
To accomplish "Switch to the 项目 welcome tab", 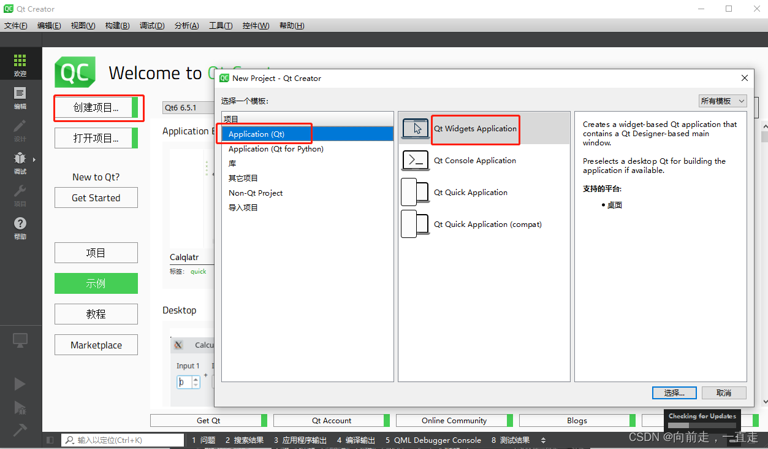I will [96, 253].
